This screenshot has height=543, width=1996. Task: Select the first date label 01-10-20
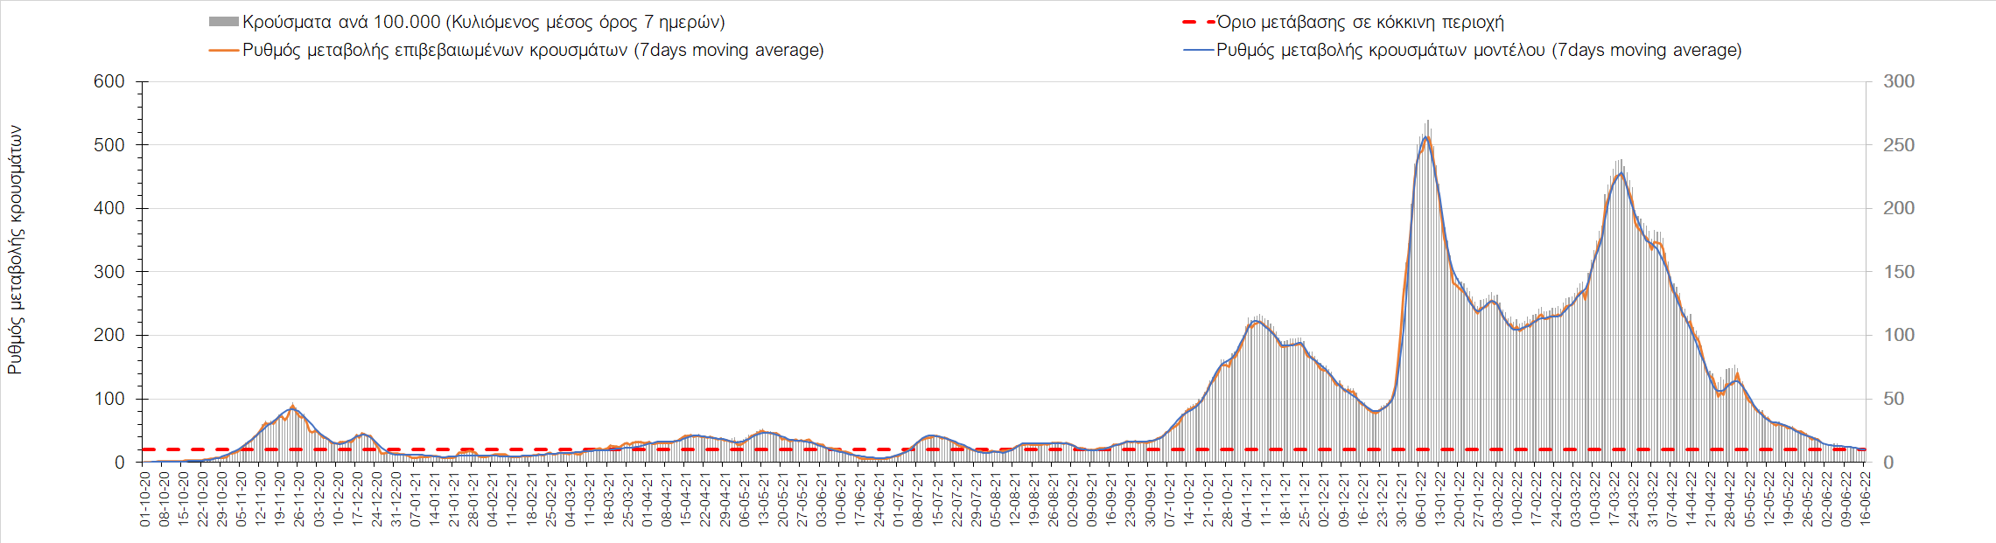click(x=145, y=499)
